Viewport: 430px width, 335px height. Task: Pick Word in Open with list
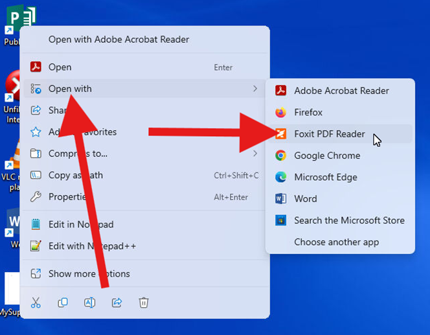305,199
